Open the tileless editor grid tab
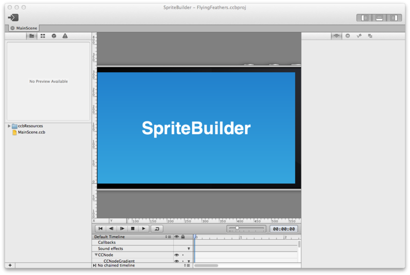The width and height of the screenshot is (410, 275). (43, 36)
